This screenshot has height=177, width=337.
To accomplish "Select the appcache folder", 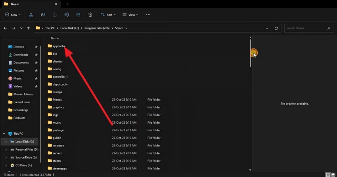I will tap(59, 46).
